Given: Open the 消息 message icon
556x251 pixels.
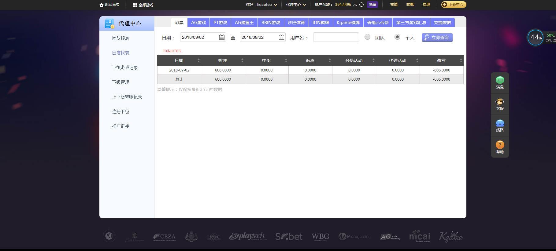Looking at the screenshot, I should click(x=500, y=80).
